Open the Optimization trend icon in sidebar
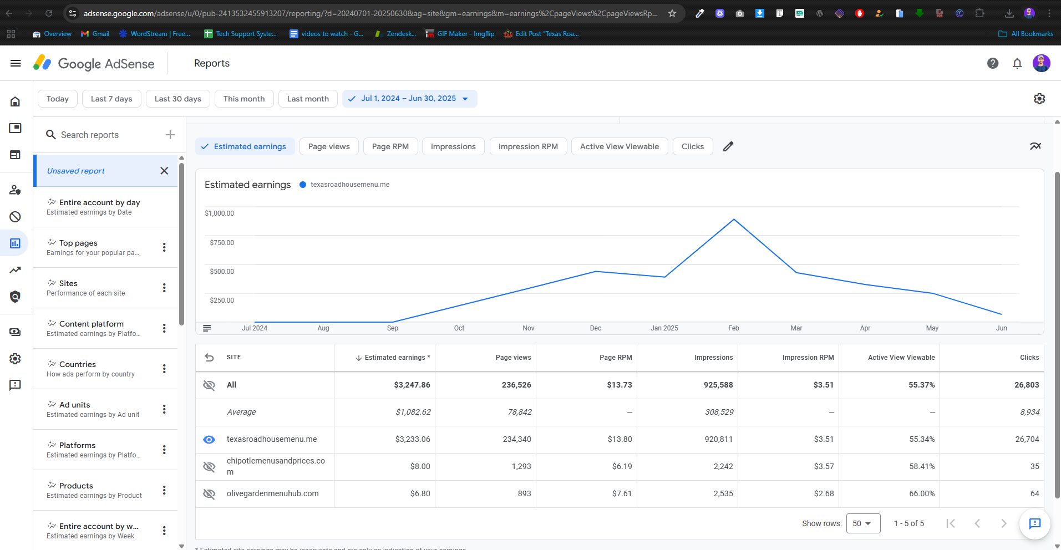The image size is (1061, 550). 15,270
